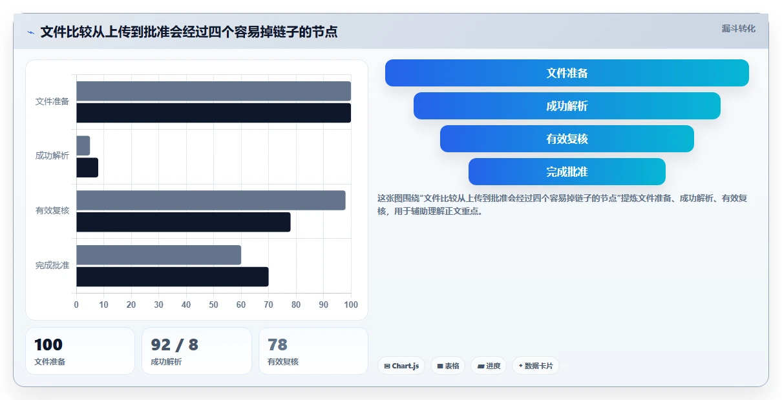This screenshot has height=400, width=782.
Task: Click the page title 文件比较从上传到批准
Action: point(189,32)
